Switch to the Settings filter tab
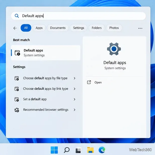Image resolution: width=155 pixels, height=155 pixels. [x=79, y=28]
